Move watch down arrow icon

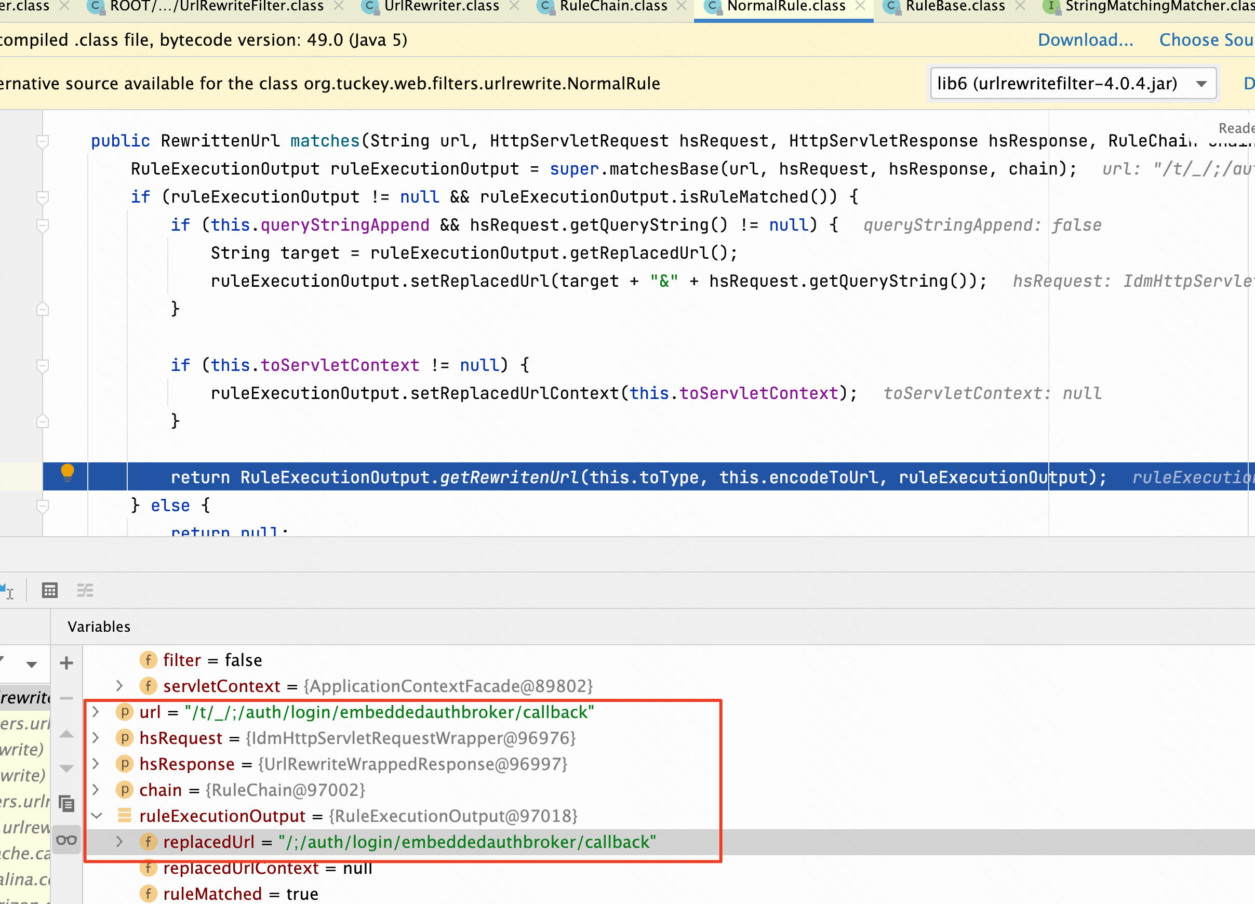click(66, 768)
